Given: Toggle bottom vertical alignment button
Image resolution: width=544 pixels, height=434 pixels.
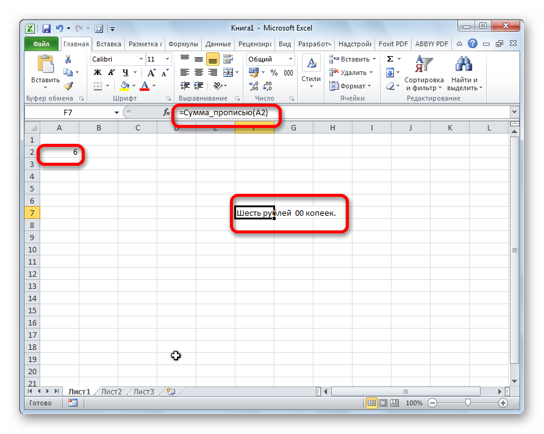Looking at the screenshot, I should pyautogui.click(x=212, y=59).
